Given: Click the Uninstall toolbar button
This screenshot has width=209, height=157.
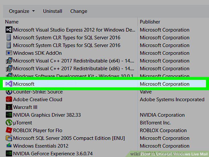Looking at the screenshot, I should click(x=53, y=11).
